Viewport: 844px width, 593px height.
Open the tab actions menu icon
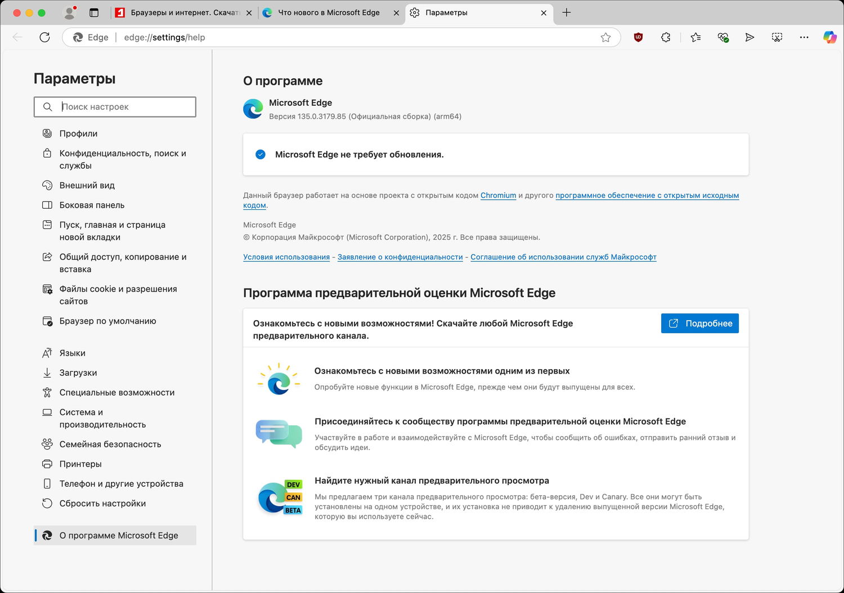(94, 12)
